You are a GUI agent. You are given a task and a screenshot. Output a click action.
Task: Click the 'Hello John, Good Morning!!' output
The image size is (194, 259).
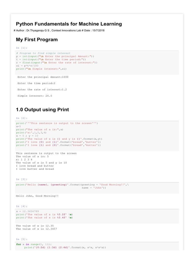[37, 196]
